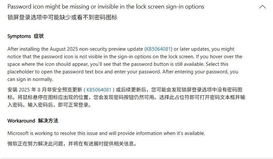This screenshot has height=159, width=273.
Task: Click the line starting "notice that the password icon"
Action: [66, 57]
